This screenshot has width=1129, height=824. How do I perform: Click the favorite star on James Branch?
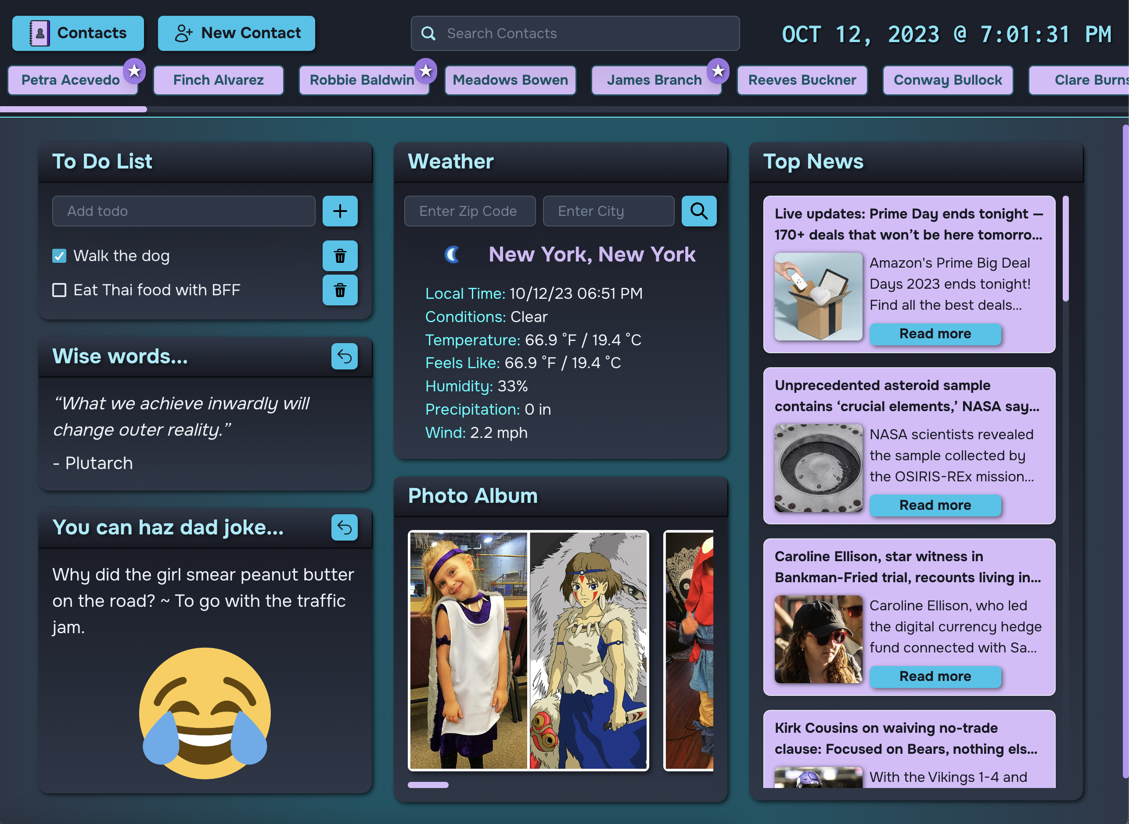point(718,71)
